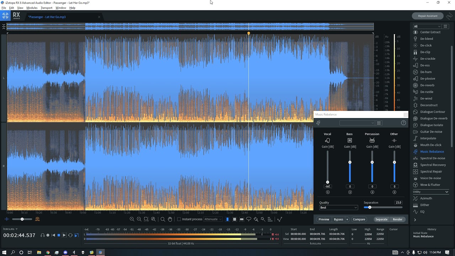Open the Modules menu
Image resolution: width=455 pixels, height=256 pixels.
click(32, 8)
